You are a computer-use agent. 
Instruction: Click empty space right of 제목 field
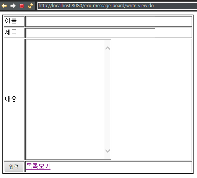[x=173, y=33]
